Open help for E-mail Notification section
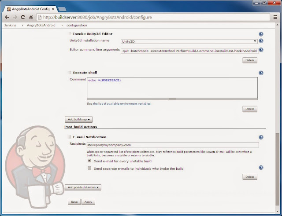The image size is (282, 216). coord(261,137)
